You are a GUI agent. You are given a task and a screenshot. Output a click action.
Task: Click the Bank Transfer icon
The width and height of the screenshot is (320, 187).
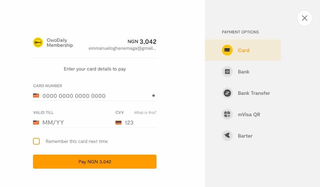click(227, 93)
